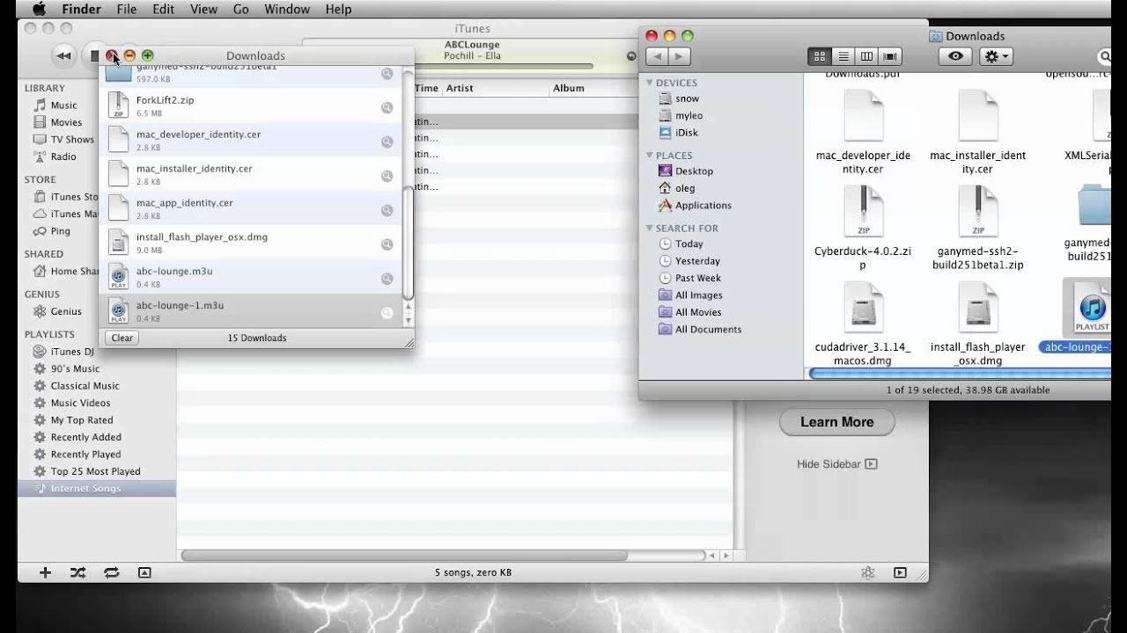Select Radio in iTunes library
Viewport: 1127px width, 633px height.
coord(63,156)
